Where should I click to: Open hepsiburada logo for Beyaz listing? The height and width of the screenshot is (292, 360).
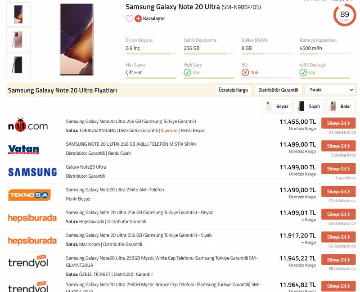pyautogui.click(x=32, y=218)
